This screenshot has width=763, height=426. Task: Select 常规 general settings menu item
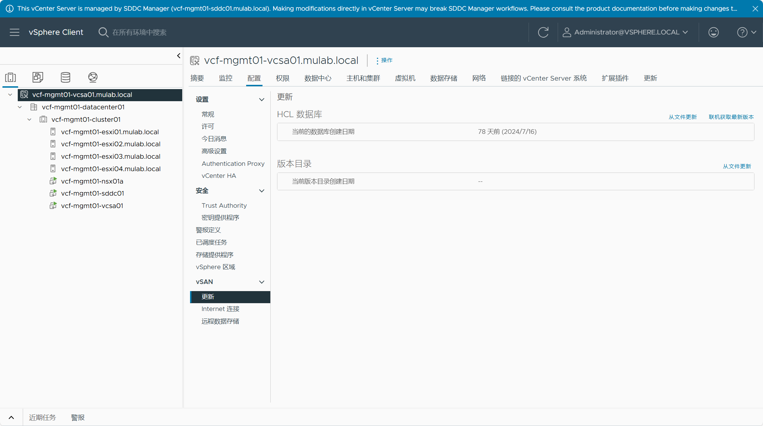click(x=207, y=114)
